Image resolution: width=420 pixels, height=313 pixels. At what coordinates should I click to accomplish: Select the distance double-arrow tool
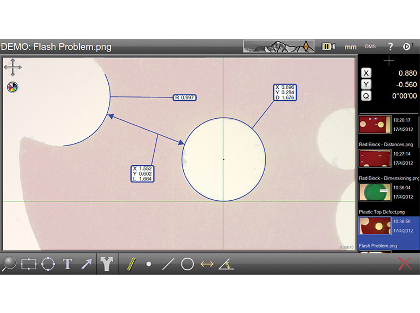207,264
